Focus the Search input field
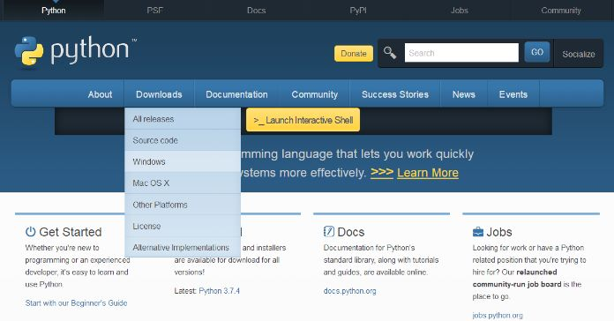 [x=461, y=53]
